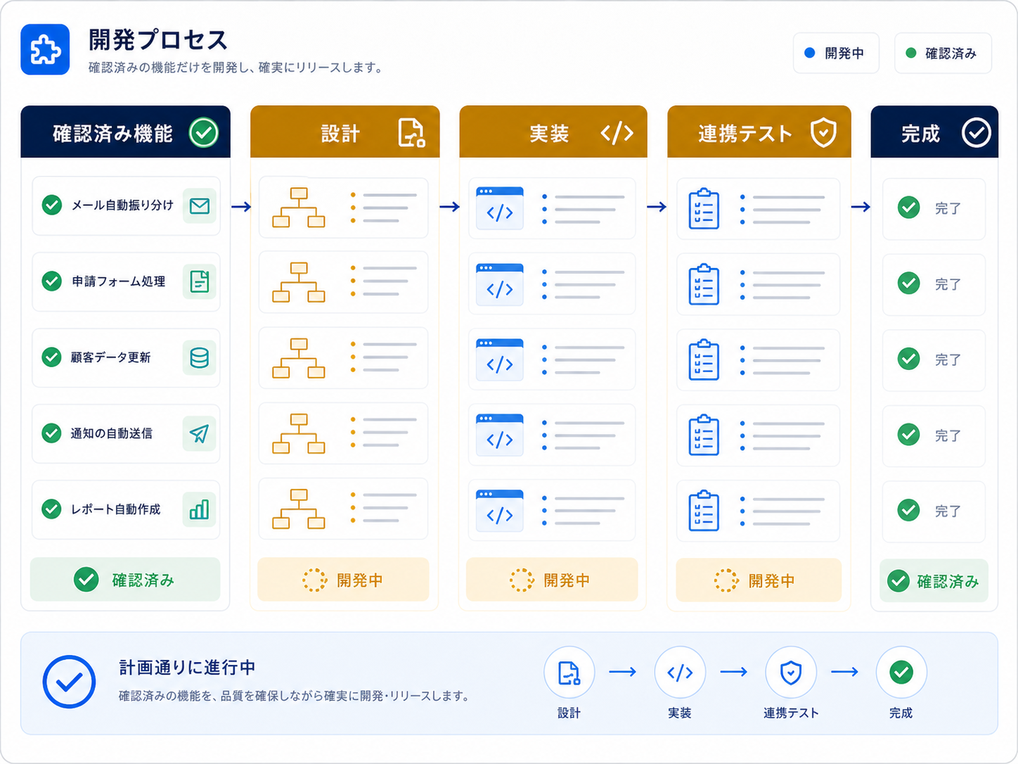The image size is (1018, 764).
Task: Click the document icon on 申請フォーム処理
Action: pos(200,281)
